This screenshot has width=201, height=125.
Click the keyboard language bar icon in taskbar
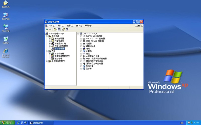182,123
